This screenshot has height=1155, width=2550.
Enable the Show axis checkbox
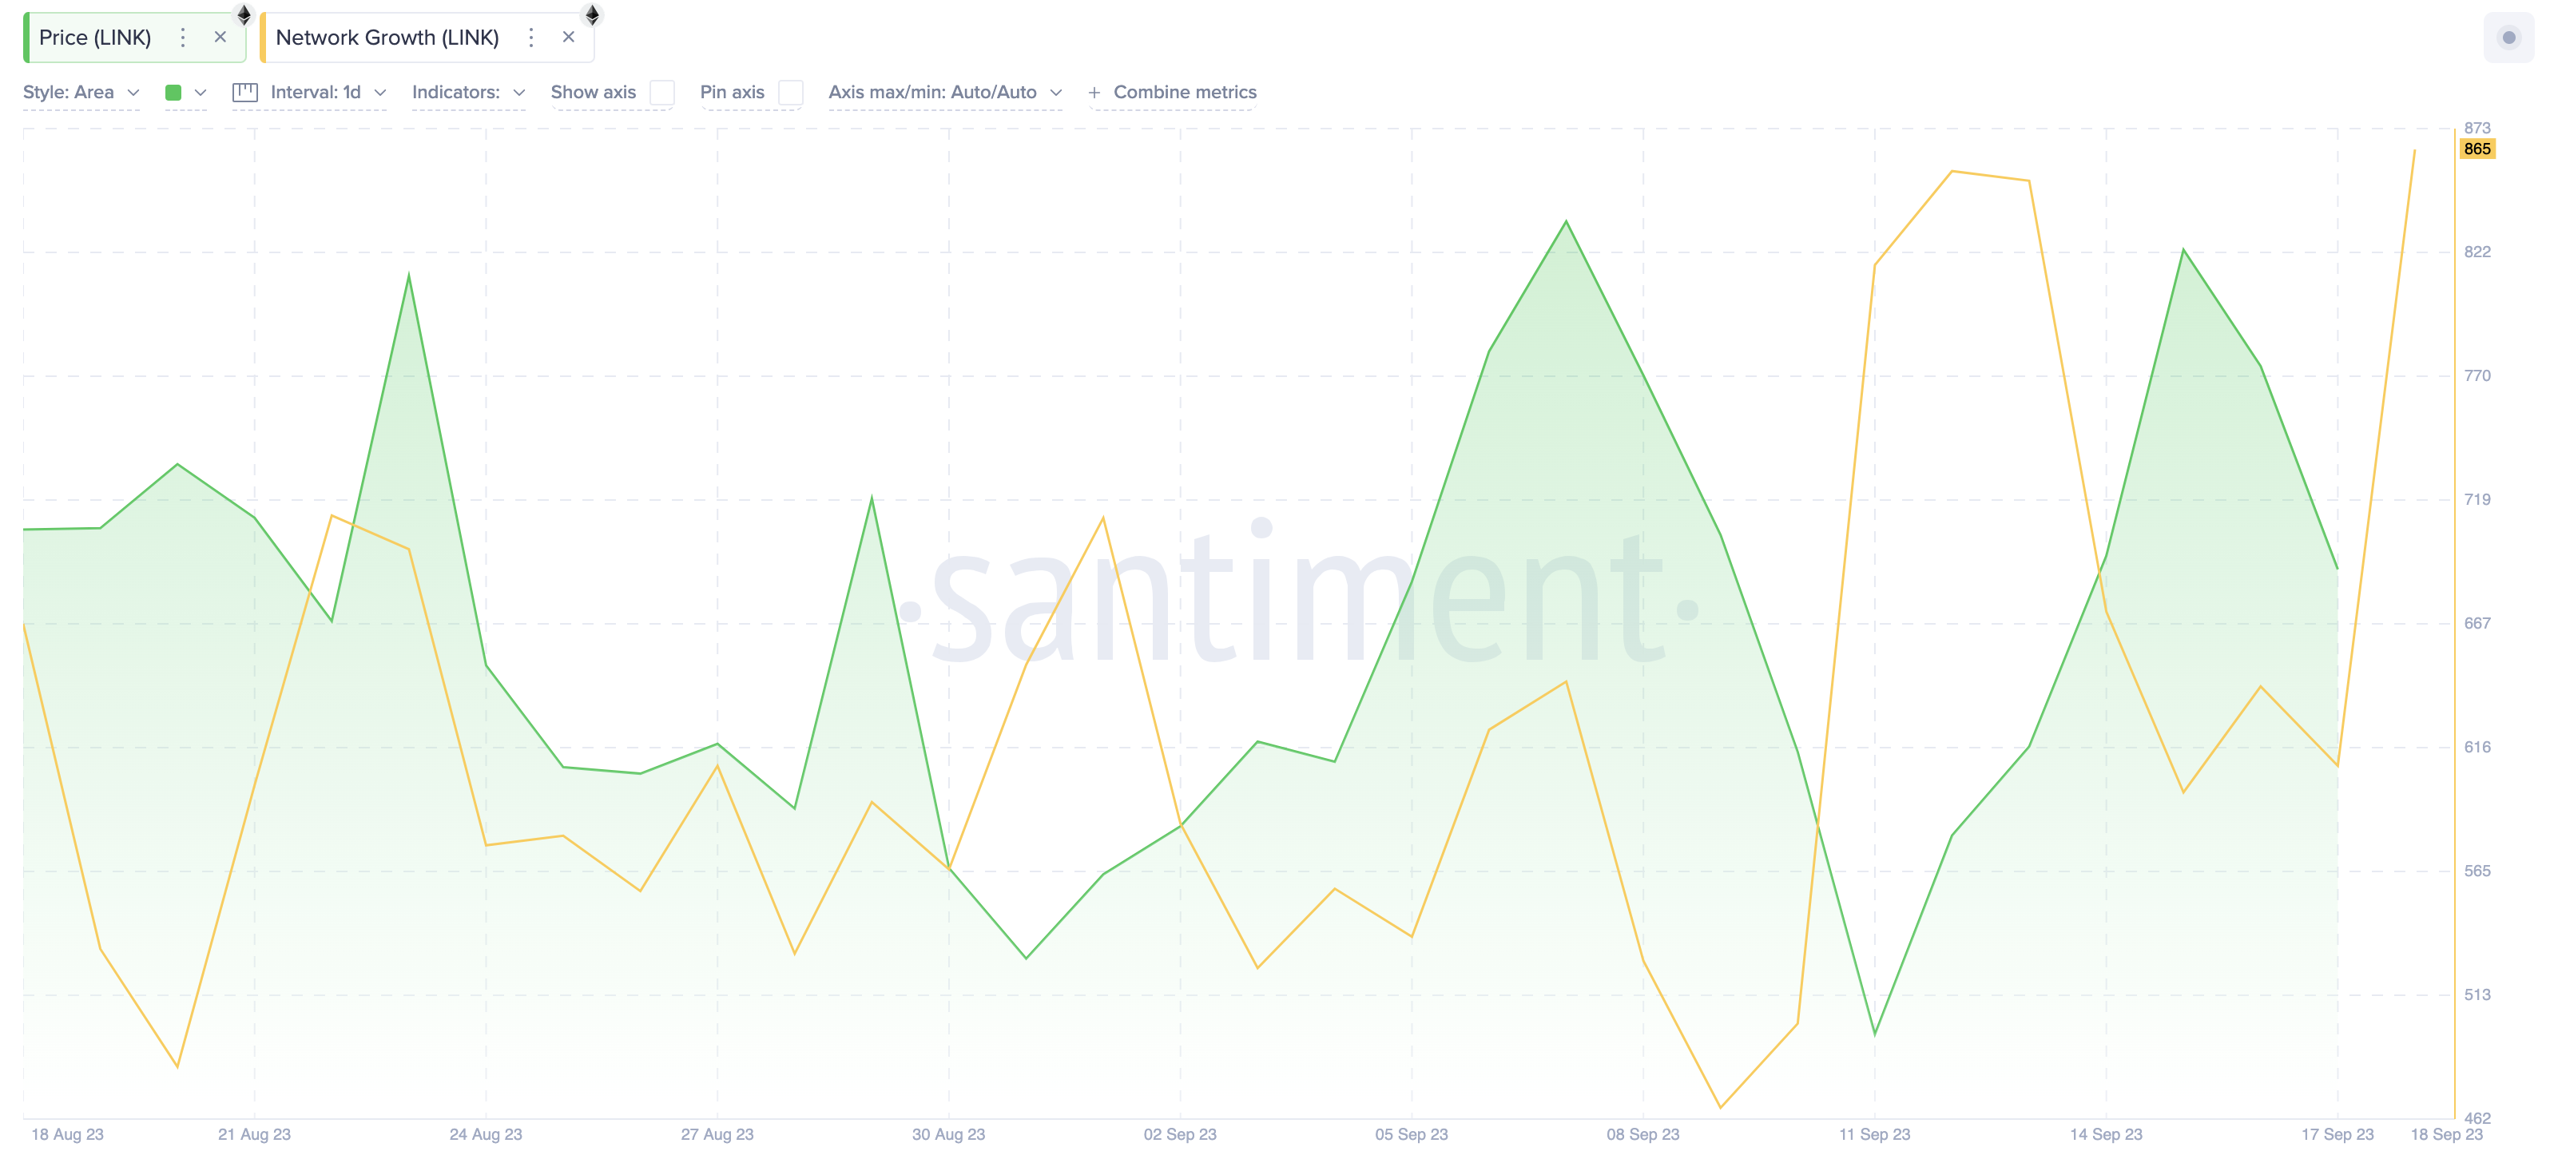[662, 93]
